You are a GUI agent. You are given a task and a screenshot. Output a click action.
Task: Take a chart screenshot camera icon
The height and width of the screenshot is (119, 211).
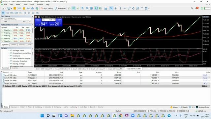pyautogui.click(x=106, y=8)
